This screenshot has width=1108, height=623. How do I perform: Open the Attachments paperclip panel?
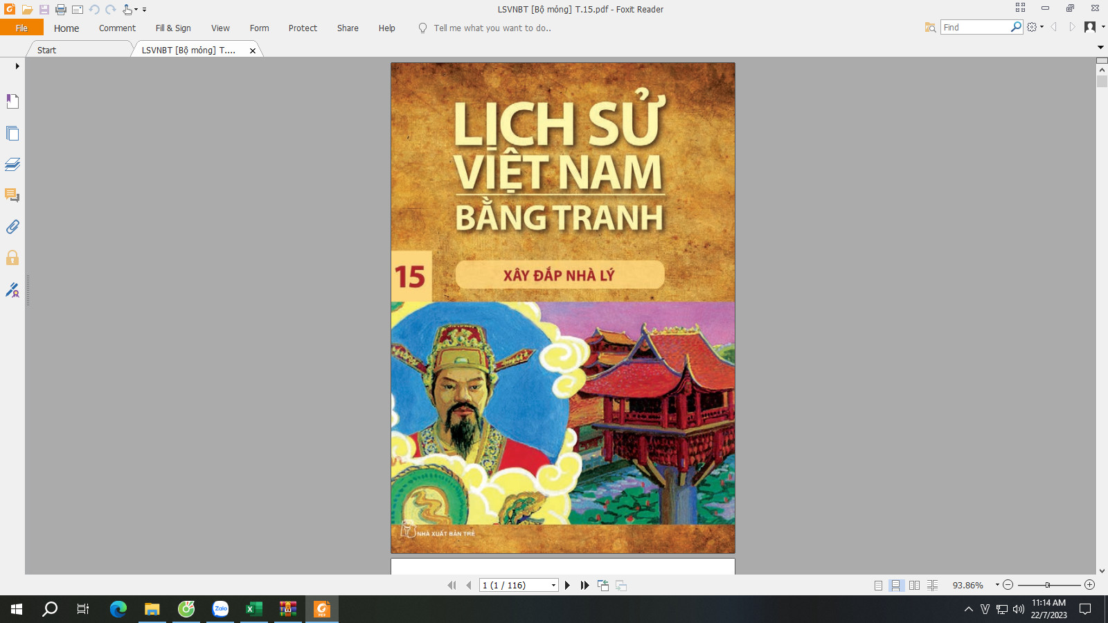coord(12,226)
